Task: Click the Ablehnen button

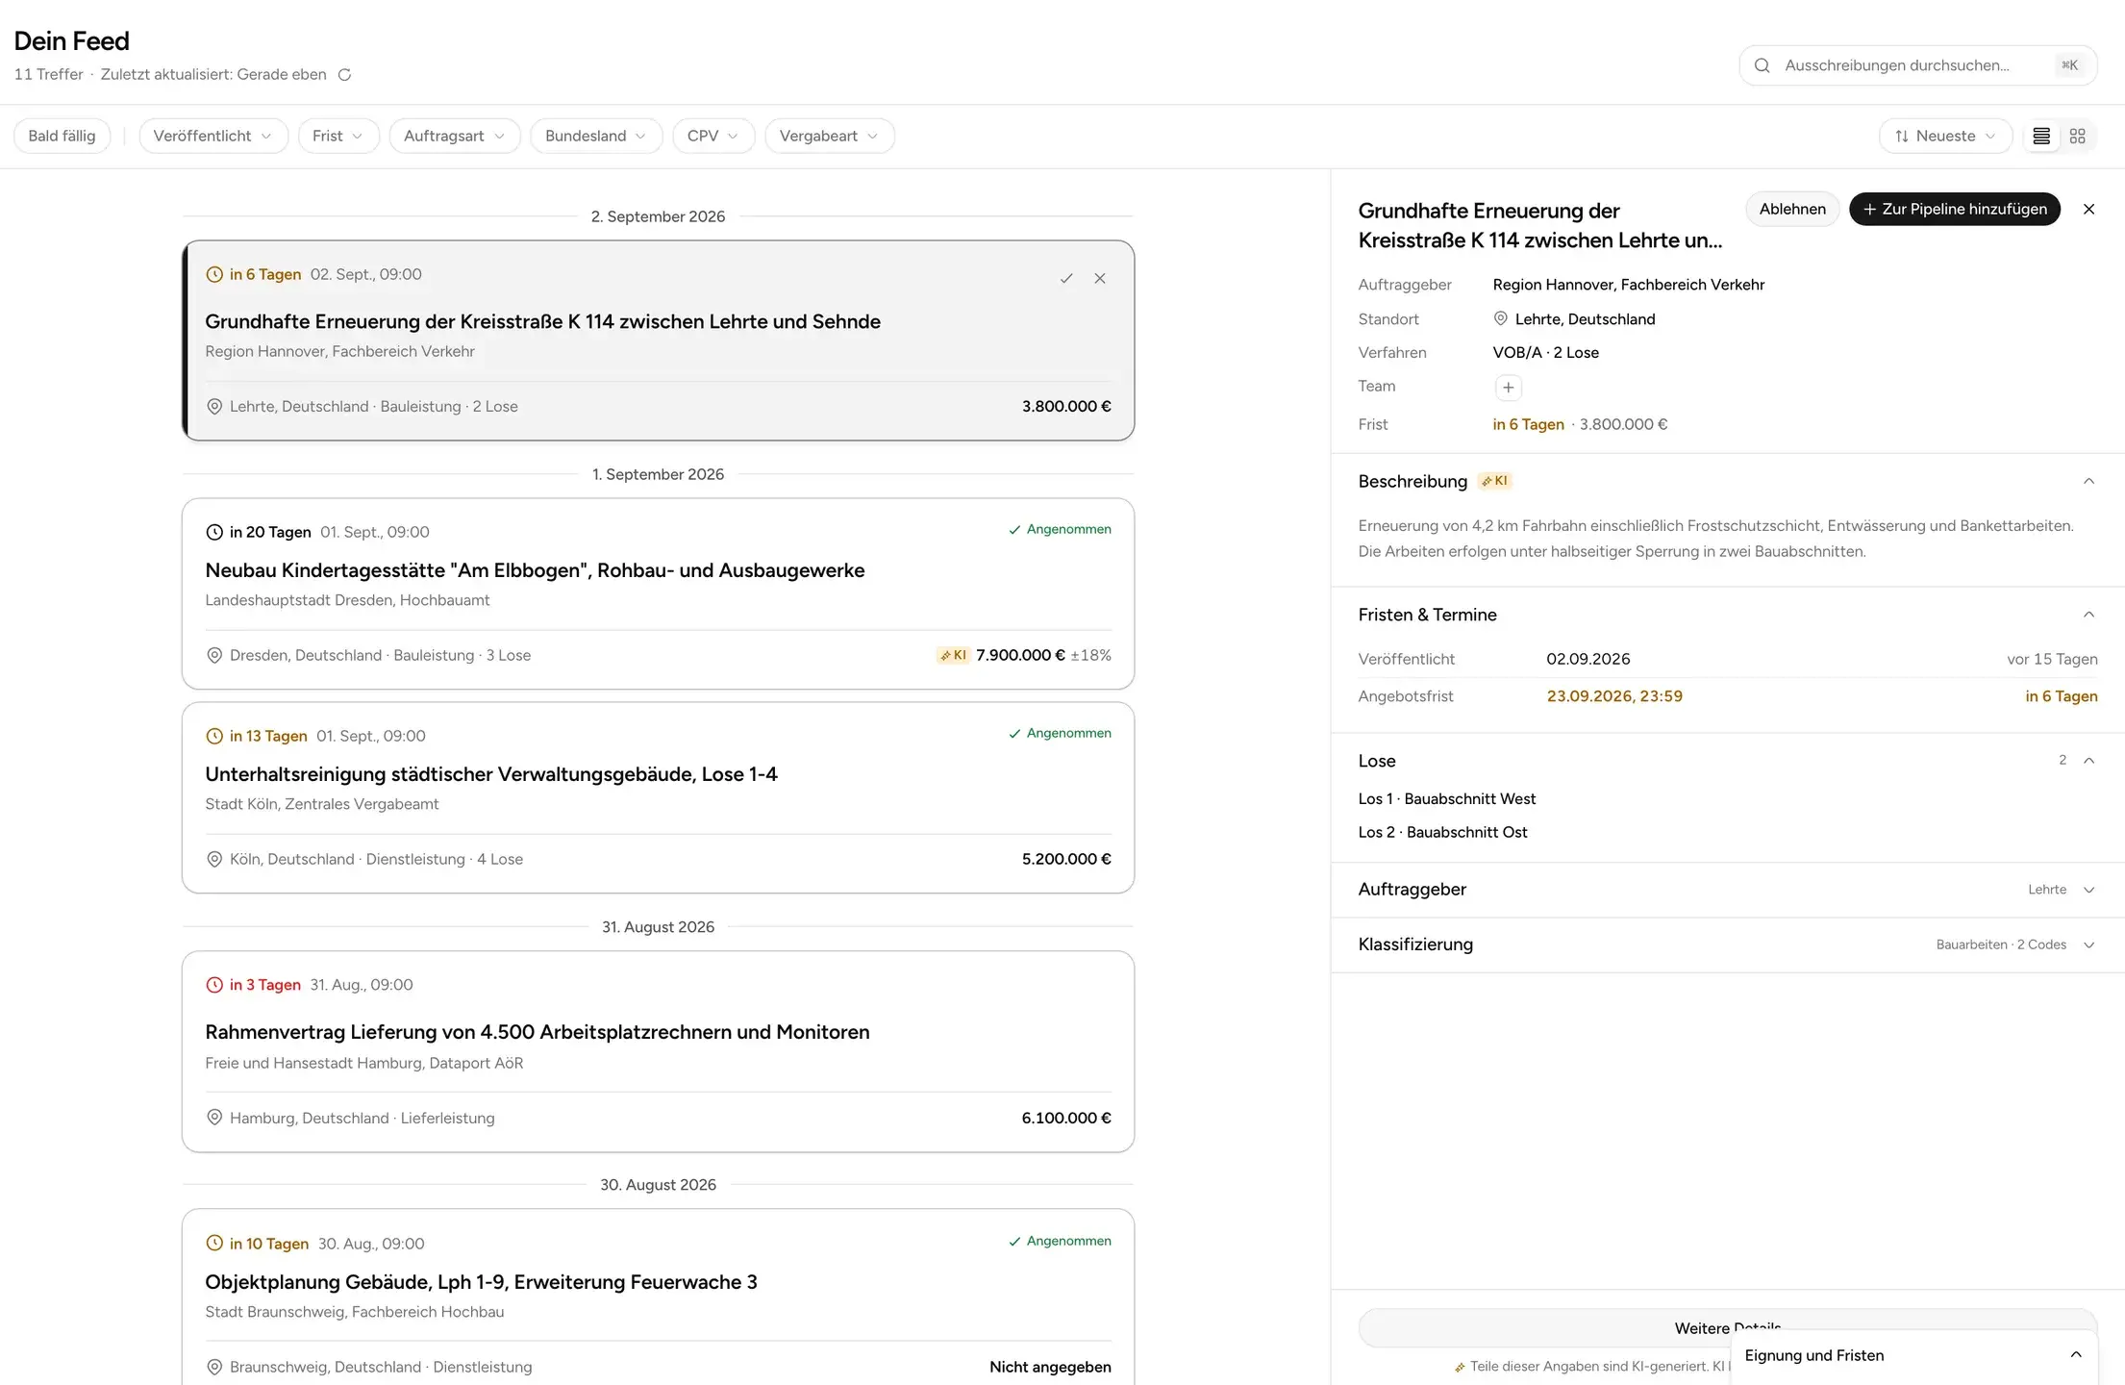Action: tap(1792, 210)
